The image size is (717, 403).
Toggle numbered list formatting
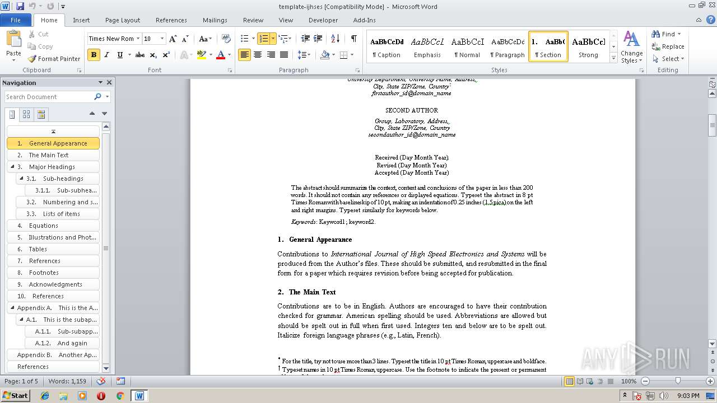[x=263, y=39]
